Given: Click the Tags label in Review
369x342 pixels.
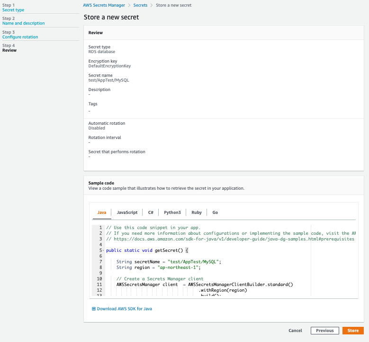Looking at the screenshot, I should [x=93, y=104].
